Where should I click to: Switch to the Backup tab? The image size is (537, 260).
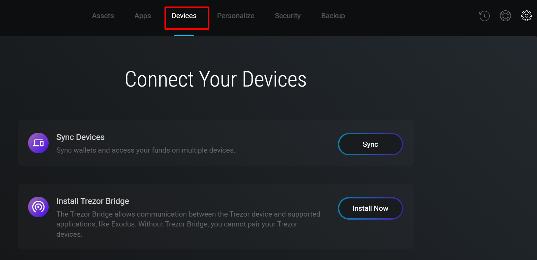tap(333, 16)
